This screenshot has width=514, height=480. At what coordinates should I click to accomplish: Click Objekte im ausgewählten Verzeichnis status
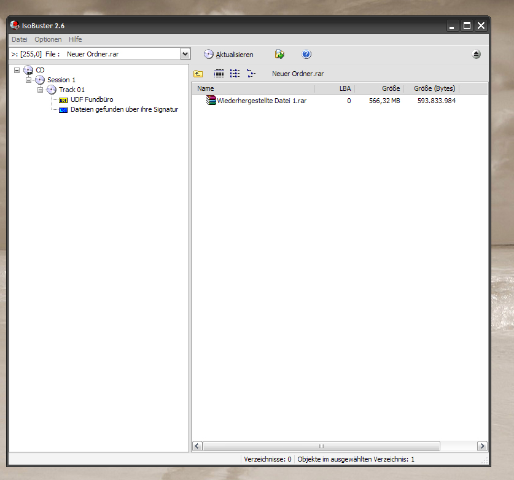[356, 459]
